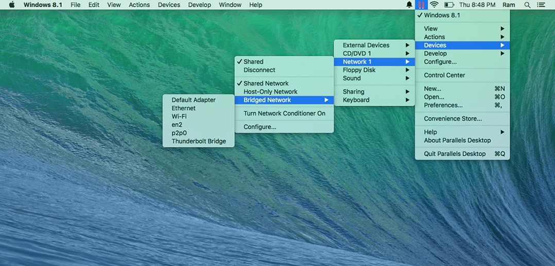Open Notification Center list icon
Screen dimensions: 555x266
[541, 5]
